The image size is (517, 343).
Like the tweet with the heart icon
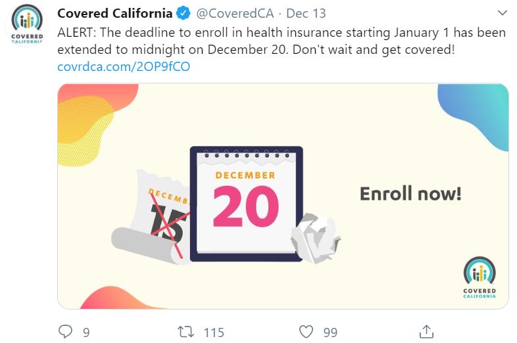pyautogui.click(x=306, y=332)
